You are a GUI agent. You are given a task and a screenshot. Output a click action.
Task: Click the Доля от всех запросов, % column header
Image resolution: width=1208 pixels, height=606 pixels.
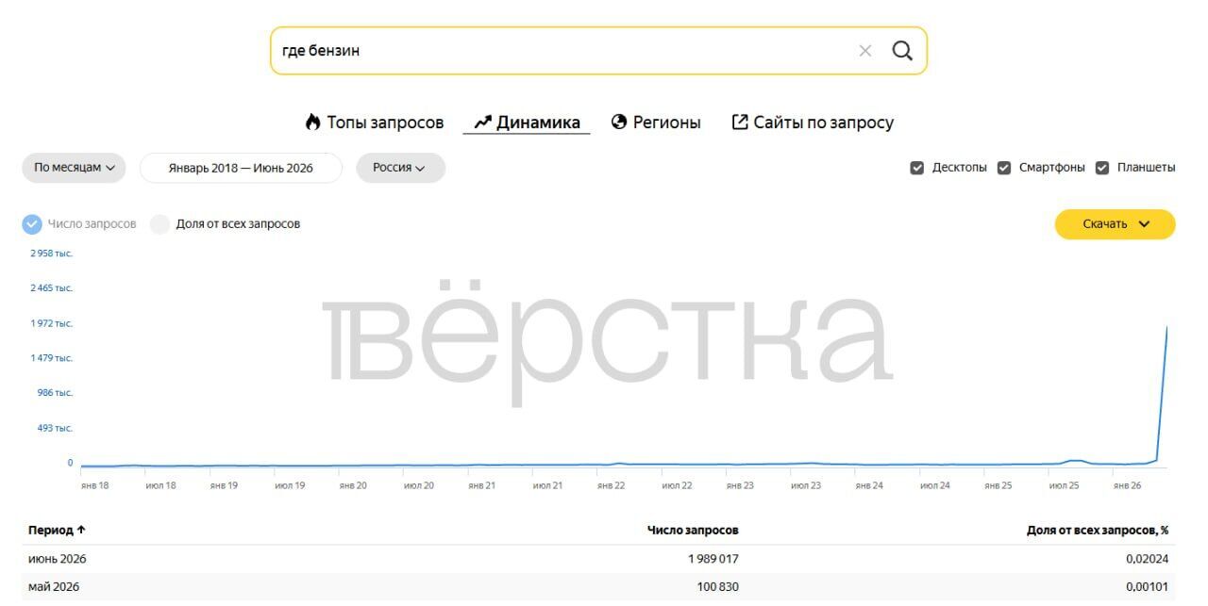pyautogui.click(x=1098, y=531)
